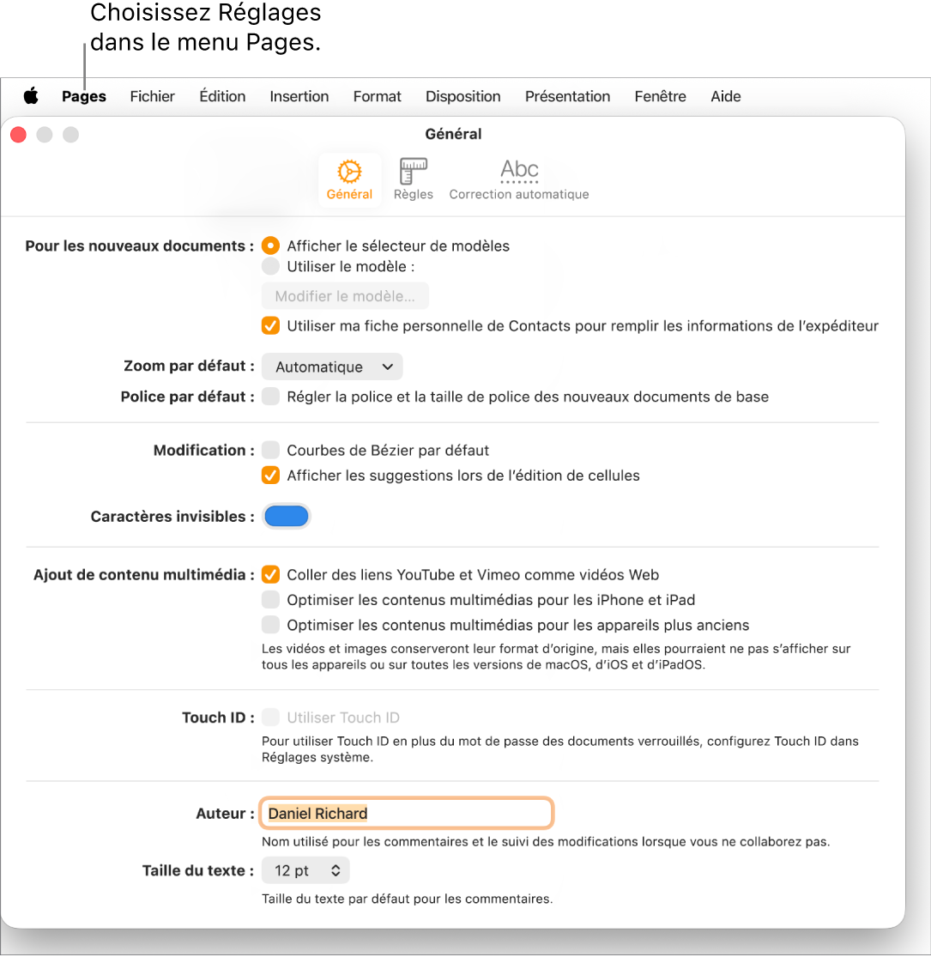931x957 pixels.
Task: Uncheck Afficher les suggestions de cellules
Action: coord(270,475)
